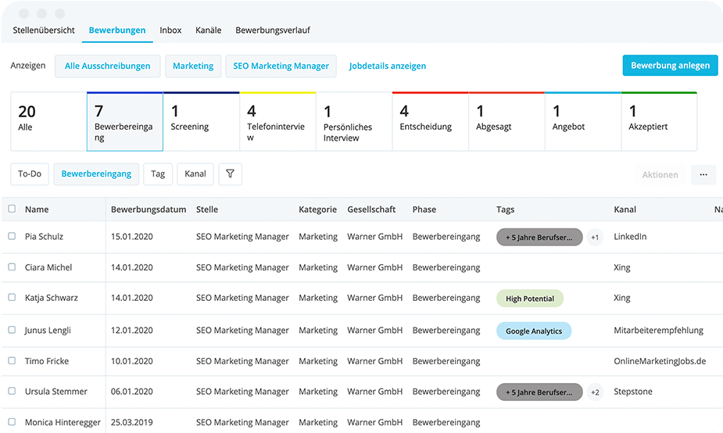The height and width of the screenshot is (433, 723).
Task: Tick the checkbox for Ciara Michel
Action: pyautogui.click(x=12, y=267)
